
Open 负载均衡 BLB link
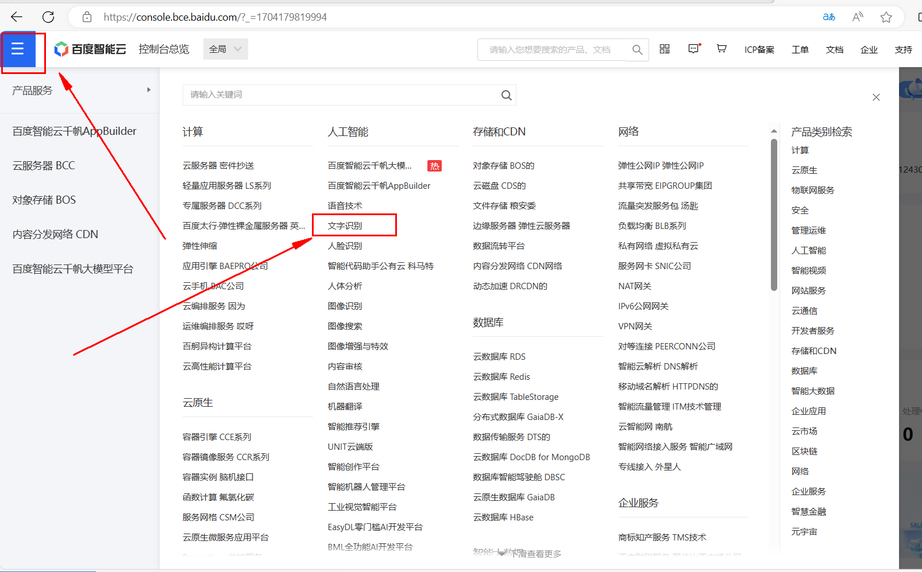pos(652,226)
